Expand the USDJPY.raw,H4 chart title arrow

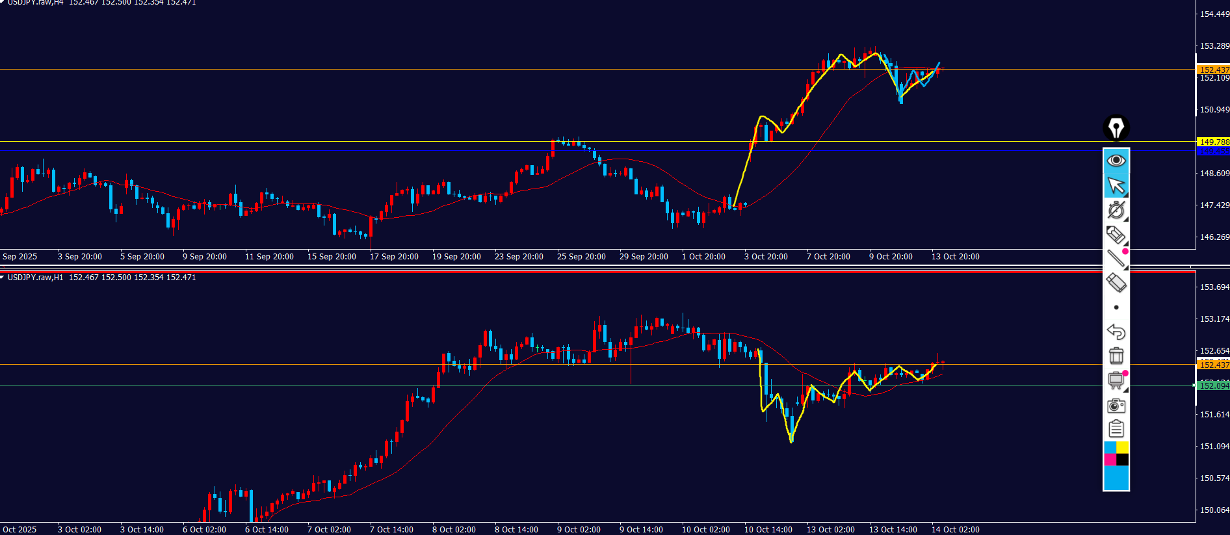click(3, 3)
